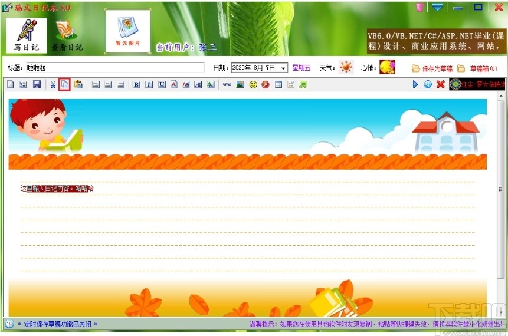Click the scrolling song title display
This screenshot has width=508, height=336.
[477, 84]
